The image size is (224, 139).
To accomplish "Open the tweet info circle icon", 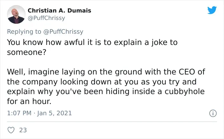I will [213, 113].
